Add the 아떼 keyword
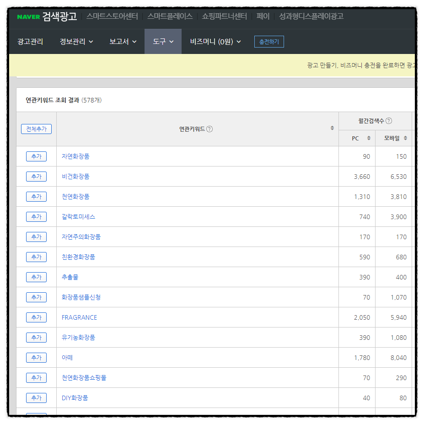Viewport: 424px width, 424px height. pyautogui.click(x=36, y=358)
